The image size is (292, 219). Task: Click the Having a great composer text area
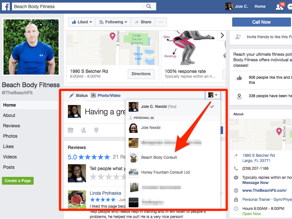click(105, 112)
